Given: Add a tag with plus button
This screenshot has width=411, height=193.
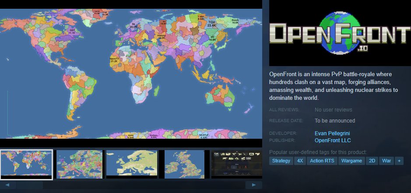Looking at the screenshot, I should [x=399, y=161].
